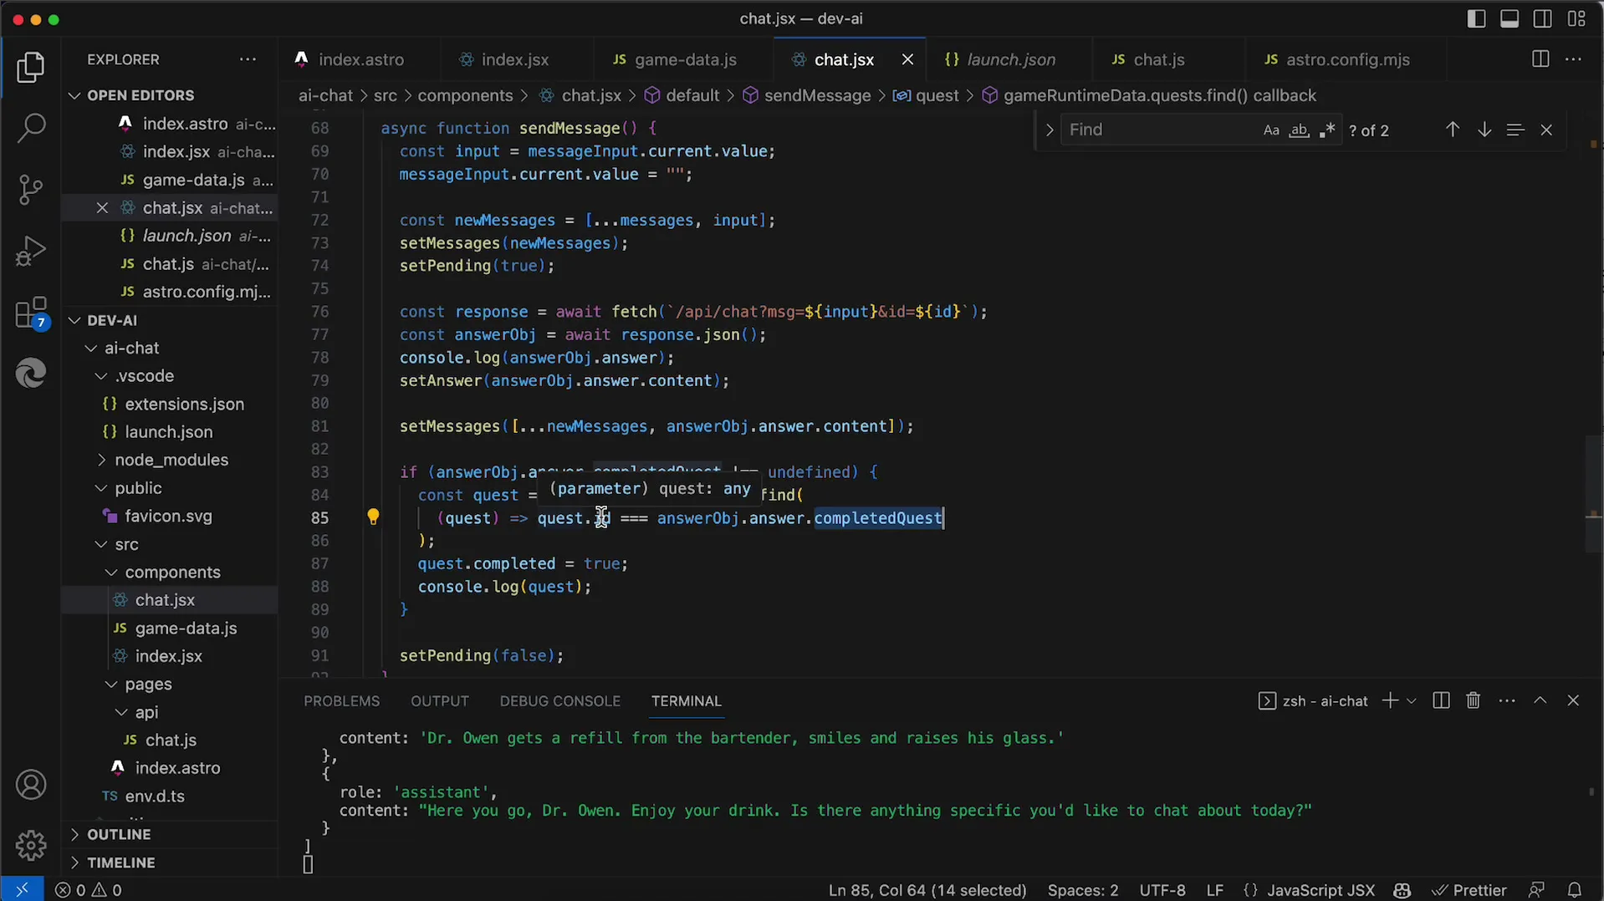Screen dimensions: 1604x901
Task: Toggle Use Regular Expression in Find
Action: point(1327,130)
